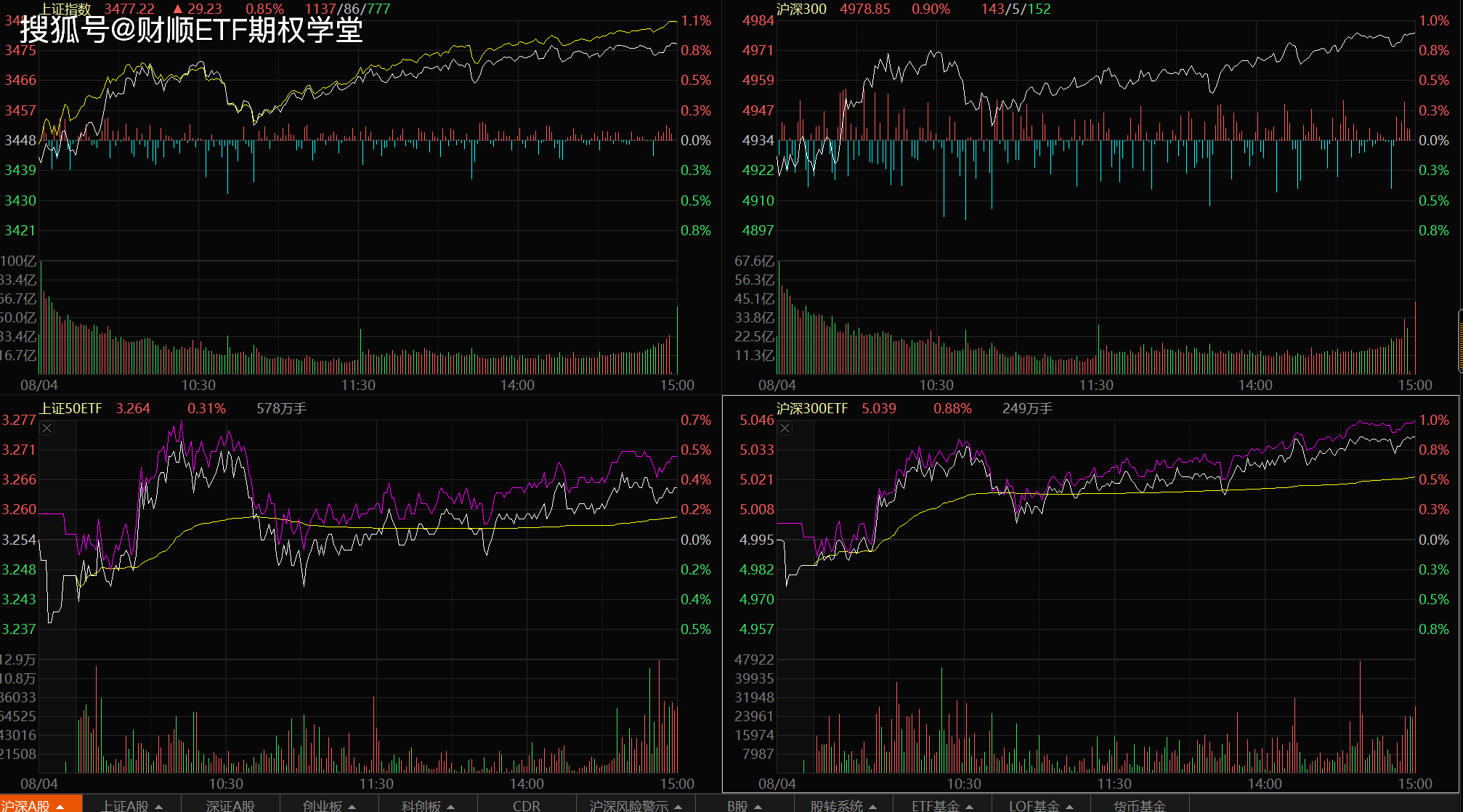Expand the LOF基金 tab arrow
1463x812 pixels.
(1069, 807)
